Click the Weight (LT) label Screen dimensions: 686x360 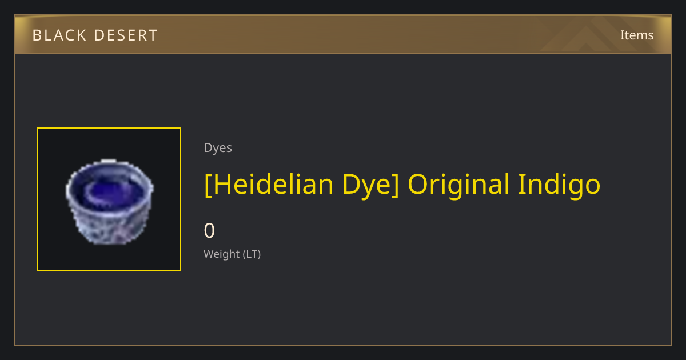pos(232,254)
